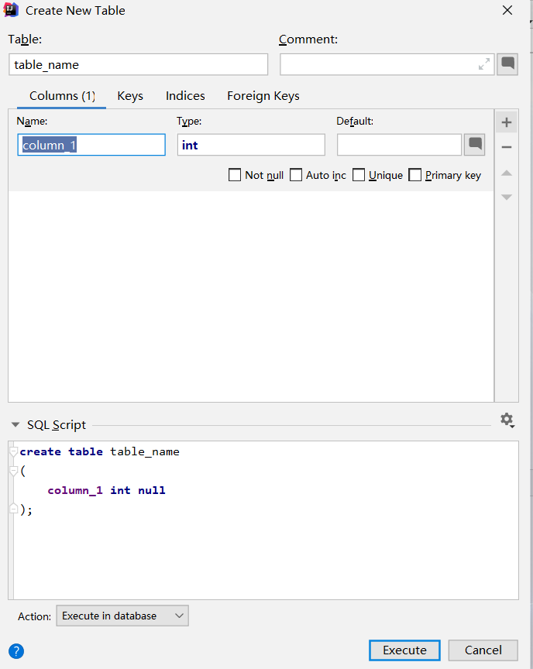This screenshot has width=533, height=669.
Task: Click the column Type field showing int
Action: pyautogui.click(x=251, y=145)
